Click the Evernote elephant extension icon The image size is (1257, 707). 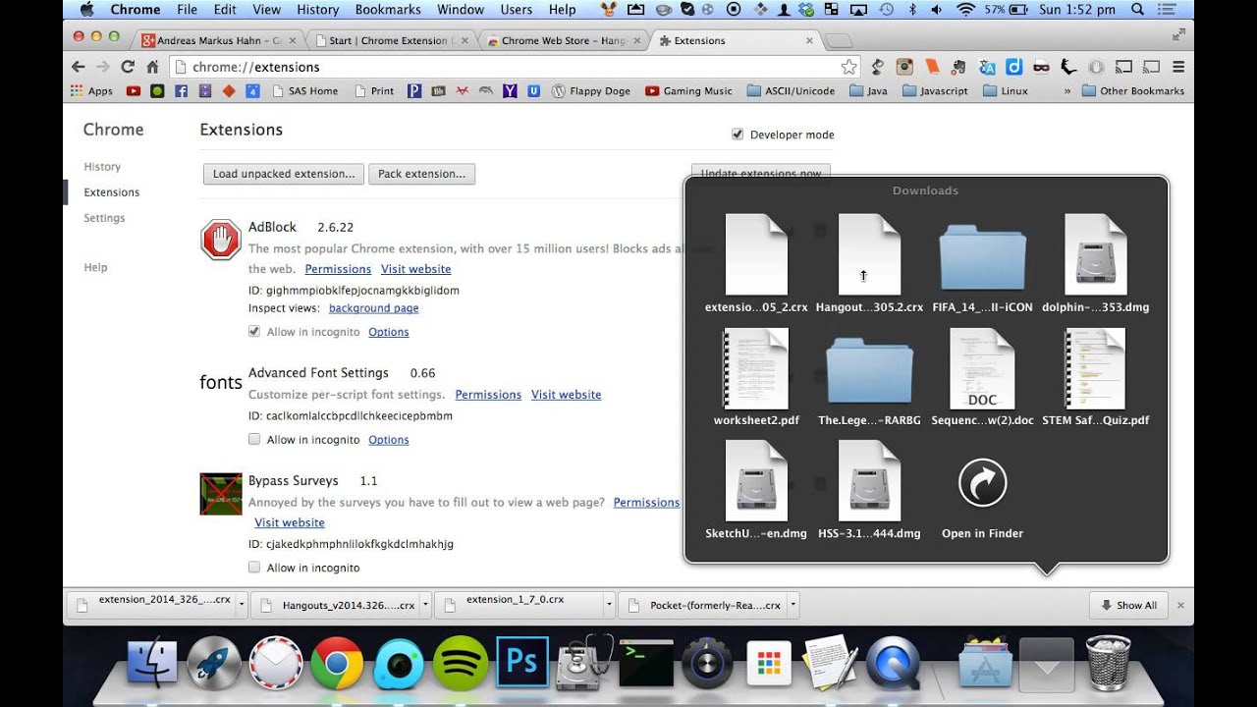point(960,67)
